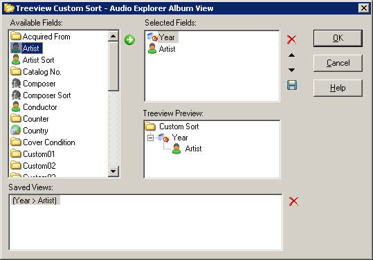The image size is (373, 260).
Task: Click the Artist Sort person icon
Action: point(16,59)
